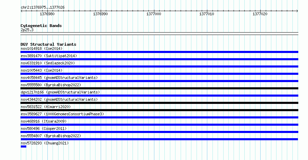Viewport: 308px width, 160px height.
Task: Click the 2p25.3 cytogenetic band bar
Action: [x=159, y=34]
